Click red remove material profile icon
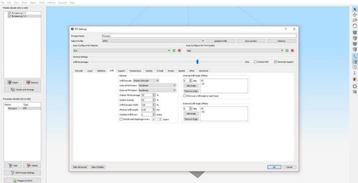 click(179, 50)
